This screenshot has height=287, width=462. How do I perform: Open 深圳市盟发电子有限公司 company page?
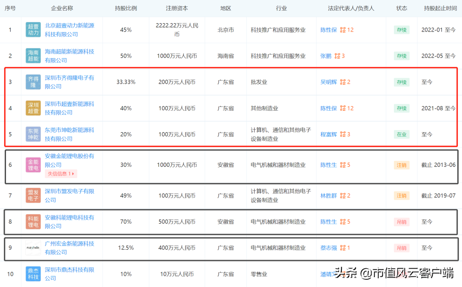pyautogui.click(x=70, y=195)
